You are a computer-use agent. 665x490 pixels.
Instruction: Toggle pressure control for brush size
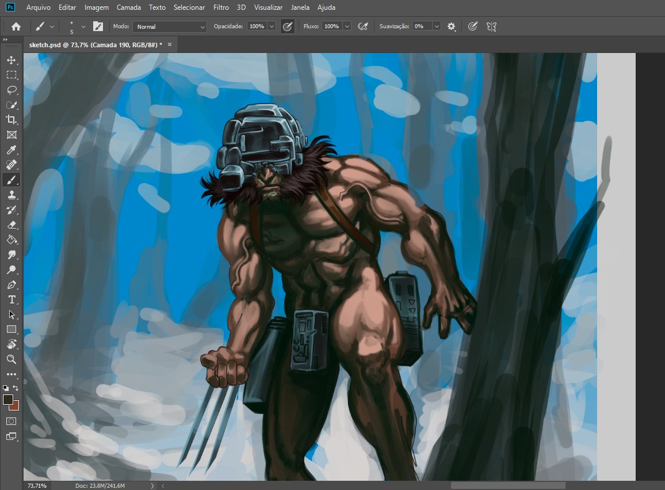tap(473, 26)
